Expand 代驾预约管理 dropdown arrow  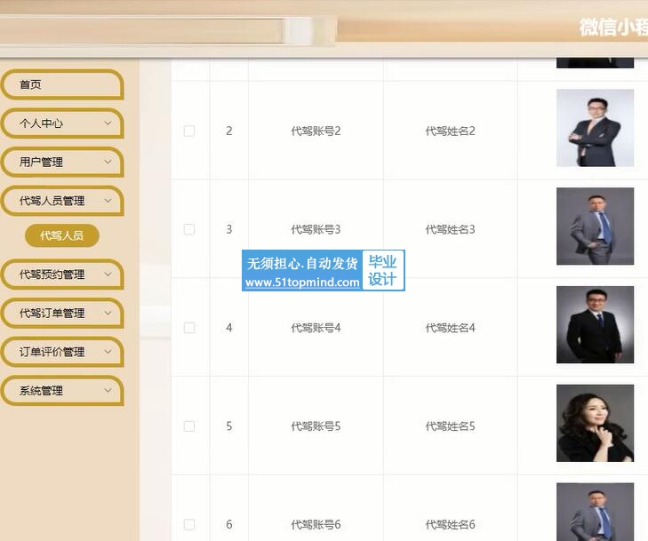point(108,274)
